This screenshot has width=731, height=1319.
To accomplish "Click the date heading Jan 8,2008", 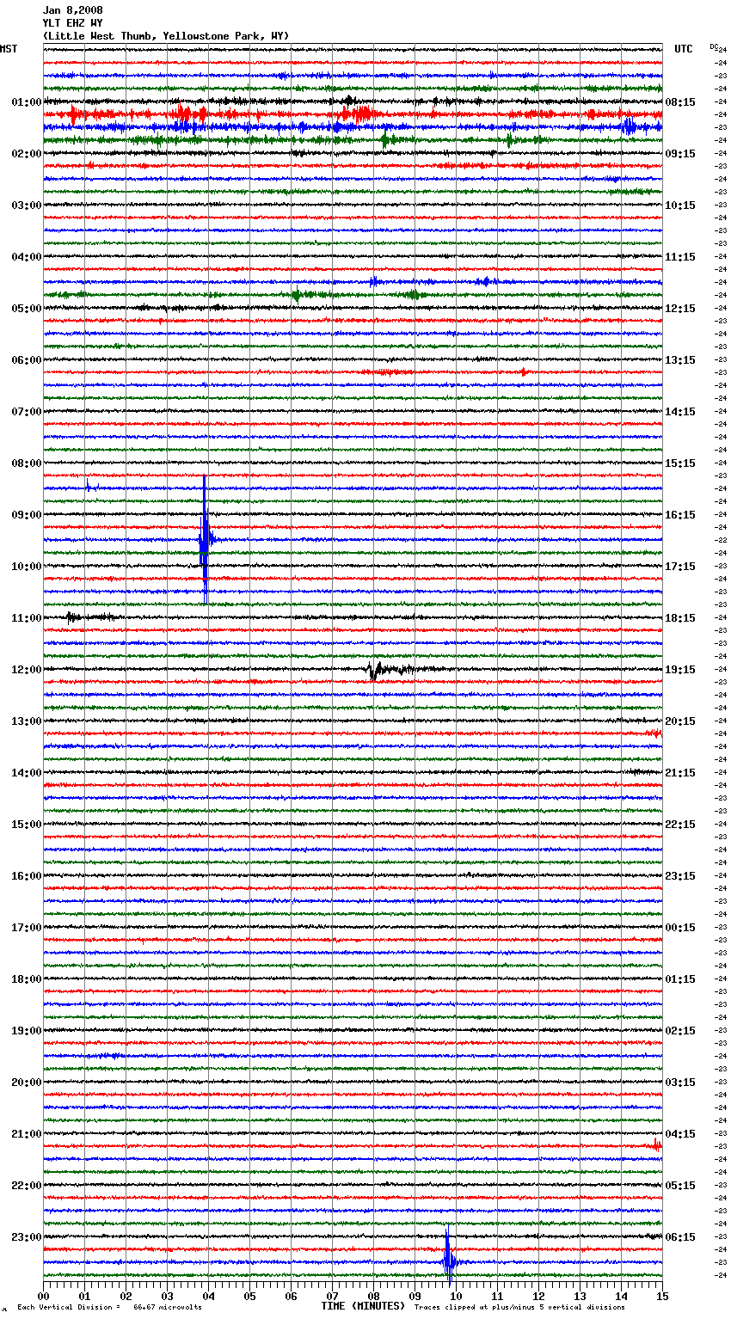I will click(72, 10).
